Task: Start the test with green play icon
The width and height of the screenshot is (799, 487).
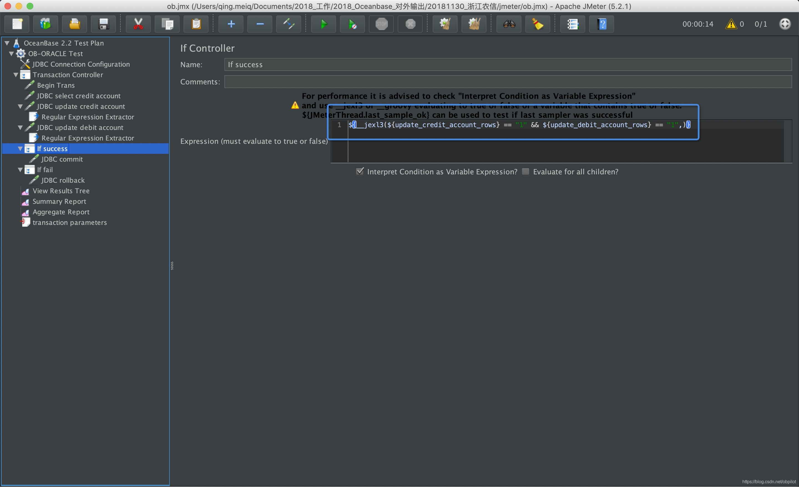Action: coord(323,24)
